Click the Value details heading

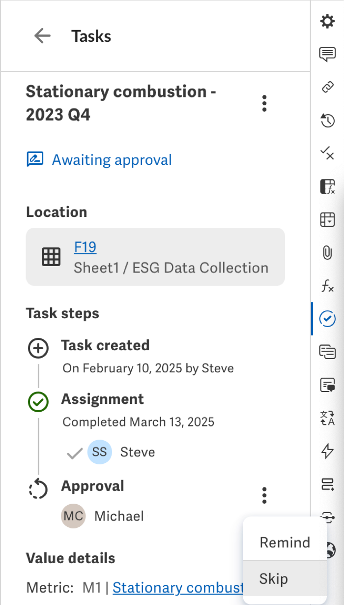[70, 558]
